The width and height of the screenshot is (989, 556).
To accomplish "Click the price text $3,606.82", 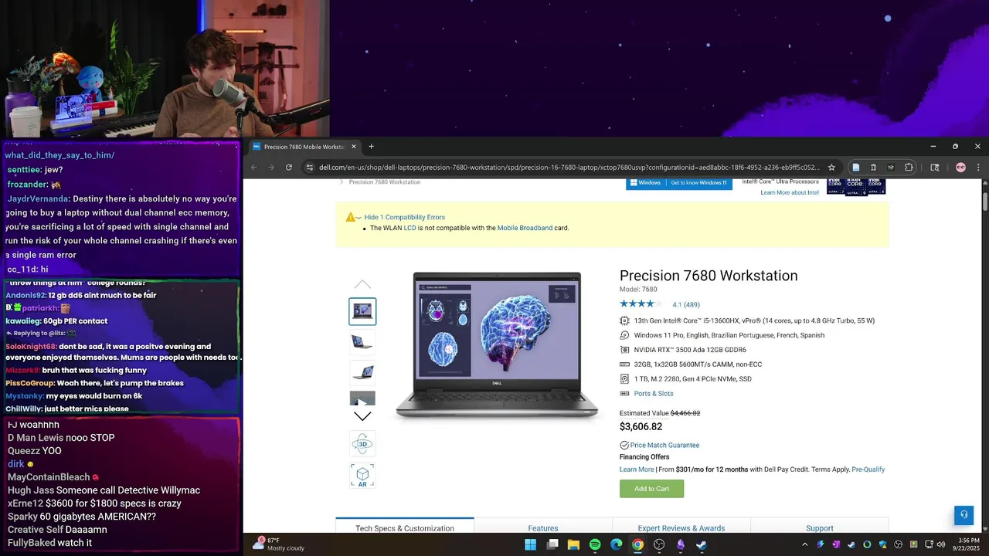I will [x=641, y=427].
